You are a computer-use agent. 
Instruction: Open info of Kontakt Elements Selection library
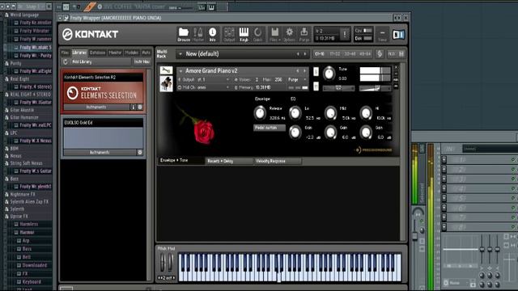[133, 107]
